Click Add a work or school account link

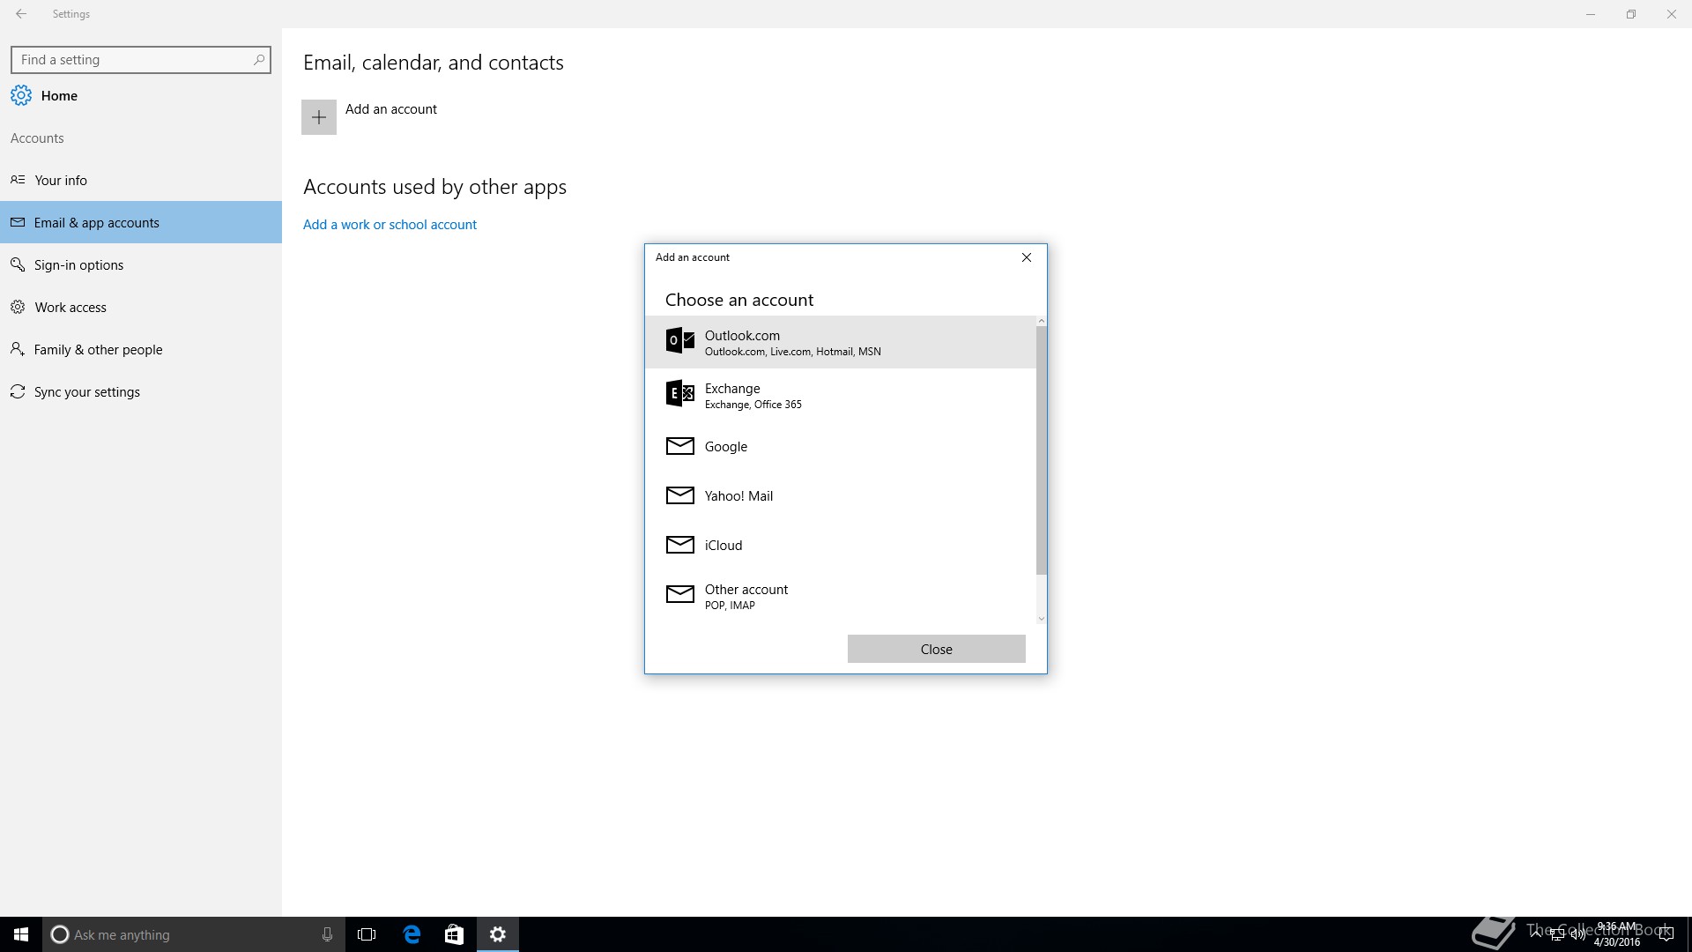pos(390,225)
